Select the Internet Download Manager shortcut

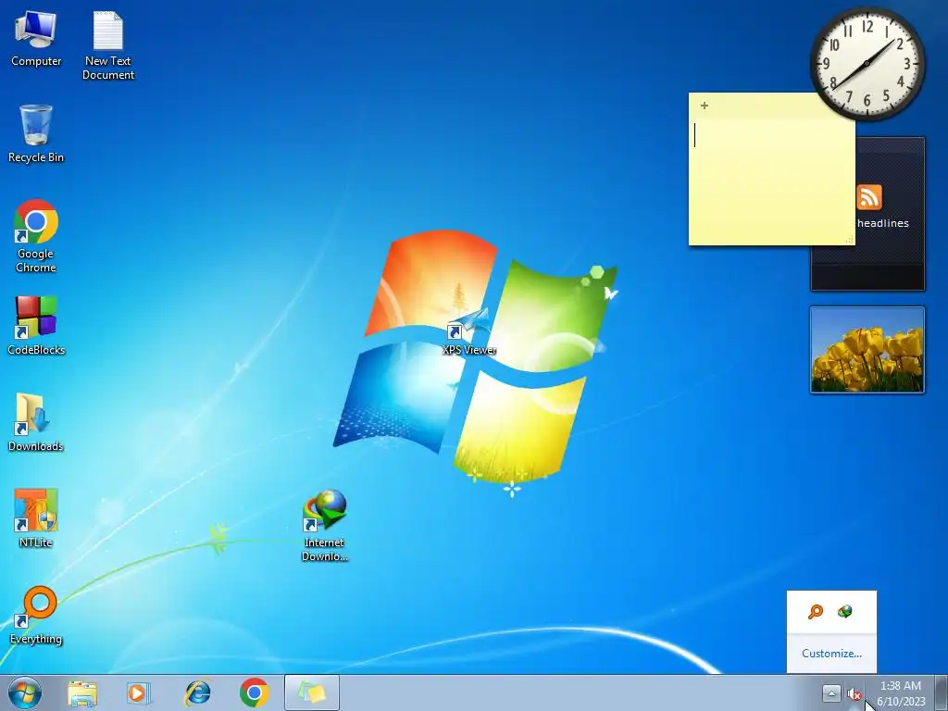point(325,526)
